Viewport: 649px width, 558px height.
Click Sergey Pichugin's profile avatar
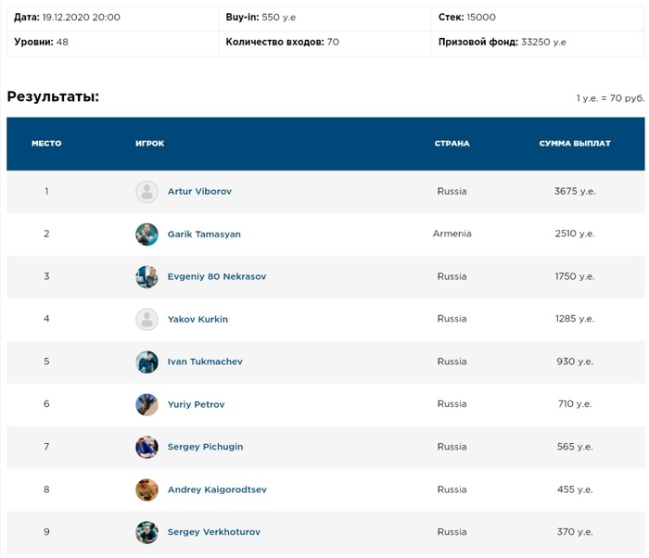pyautogui.click(x=146, y=447)
